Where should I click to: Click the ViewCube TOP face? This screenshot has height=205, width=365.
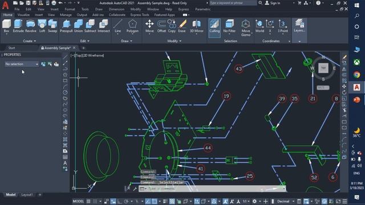pos(323,68)
